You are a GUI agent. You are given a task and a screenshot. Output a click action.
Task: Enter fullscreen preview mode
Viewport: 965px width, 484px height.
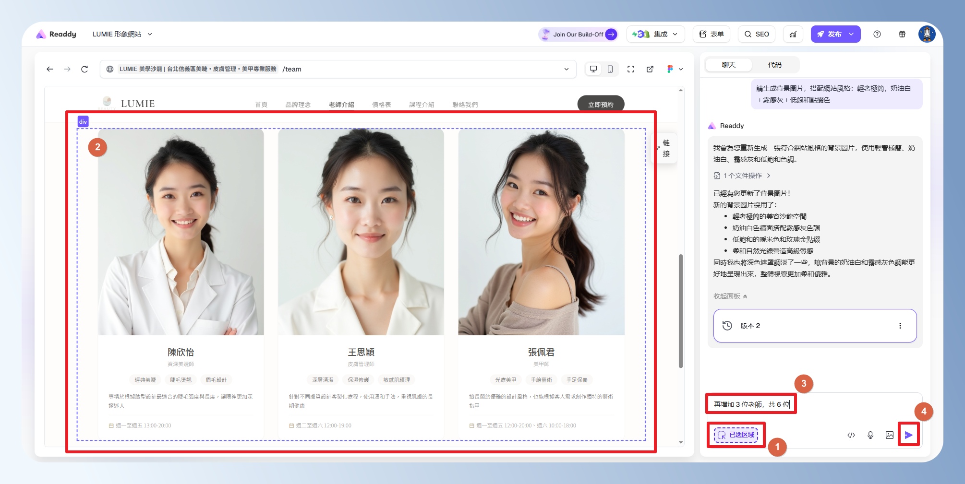(x=631, y=69)
